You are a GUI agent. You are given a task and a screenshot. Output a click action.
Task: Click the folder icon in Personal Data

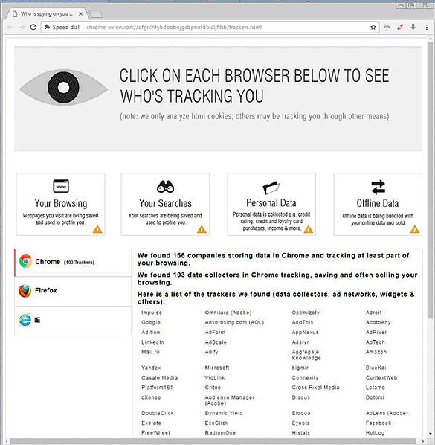point(271,188)
